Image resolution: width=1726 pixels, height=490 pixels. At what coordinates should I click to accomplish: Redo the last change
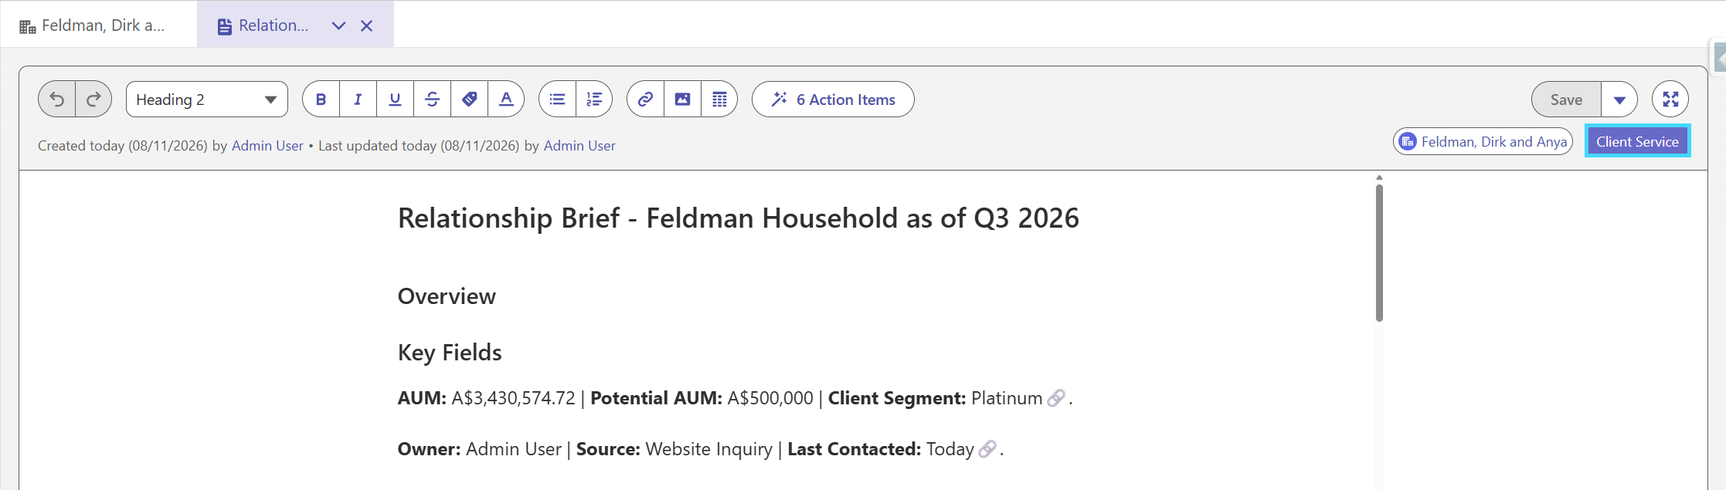[93, 100]
